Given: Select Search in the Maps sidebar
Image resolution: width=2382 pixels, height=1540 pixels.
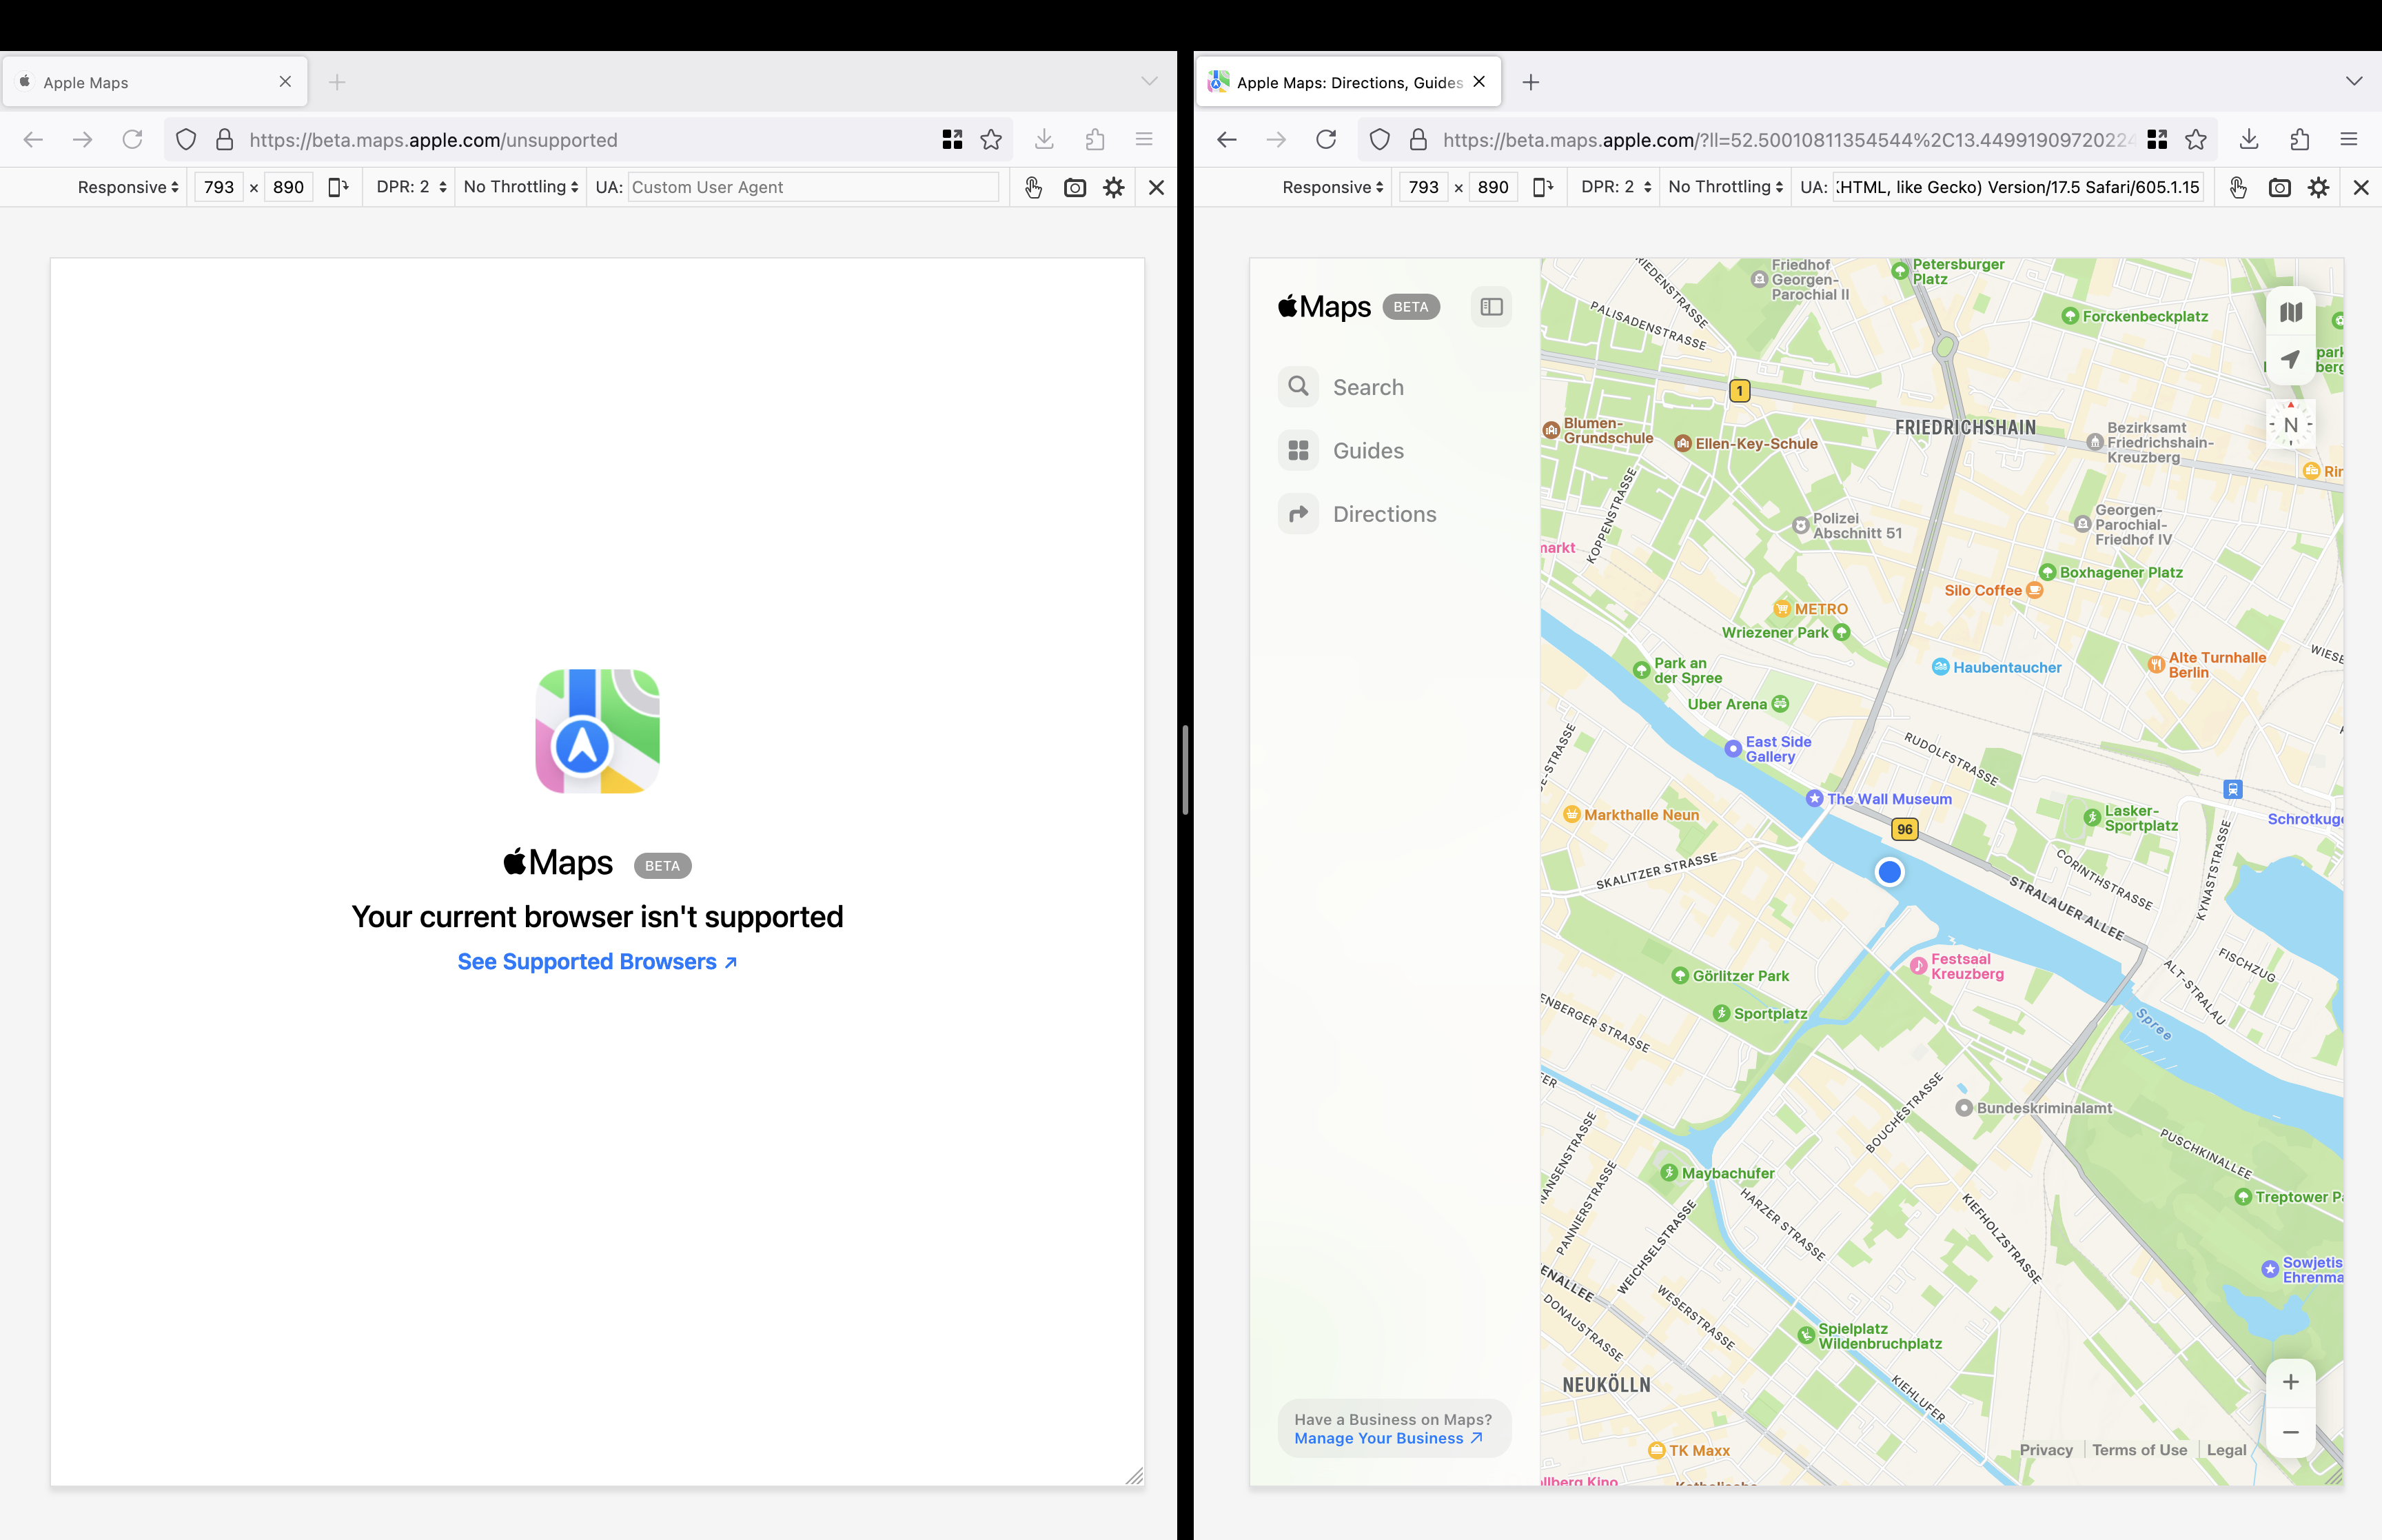Looking at the screenshot, I should pyautogui.click(x=1367, y=387).
